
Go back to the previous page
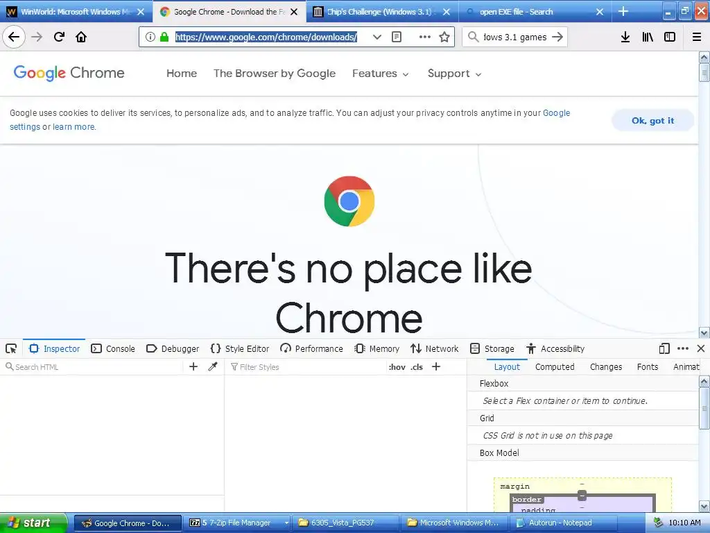pos(14,37)
